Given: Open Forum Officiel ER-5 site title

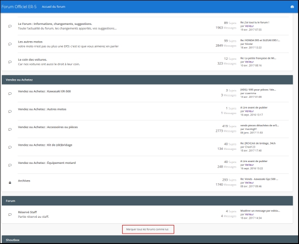Looking at the screenshot, I should [19, 7].
